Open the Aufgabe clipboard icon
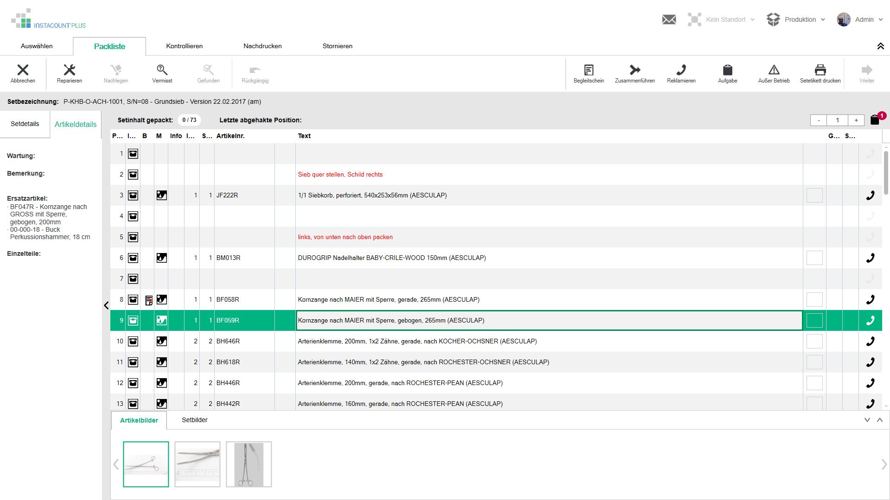Viewport: 890px width, 500px height. (x=727, y=70)
